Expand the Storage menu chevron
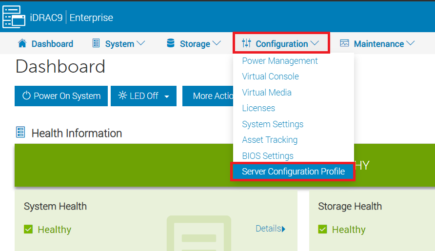The width and height of the screenshot is (435, 251). [217, 43]
